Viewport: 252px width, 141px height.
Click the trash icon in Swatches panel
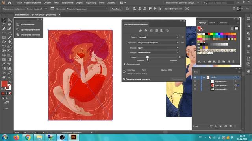coord(233,61)
